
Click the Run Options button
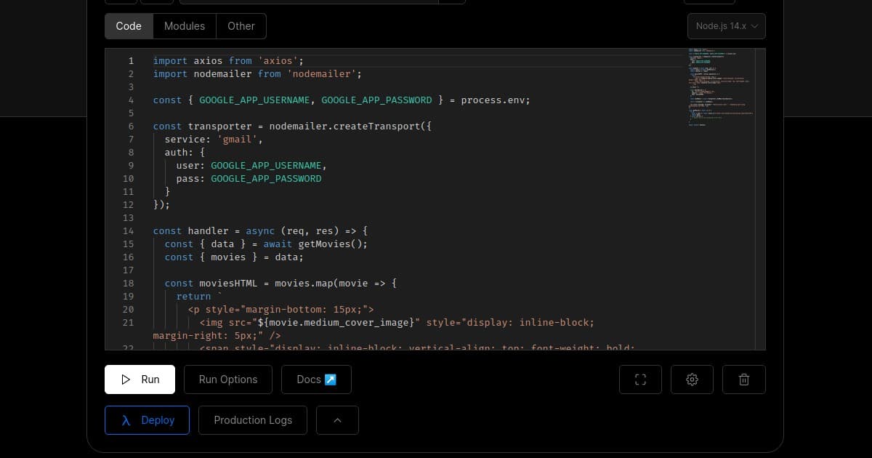coord(227,379)
